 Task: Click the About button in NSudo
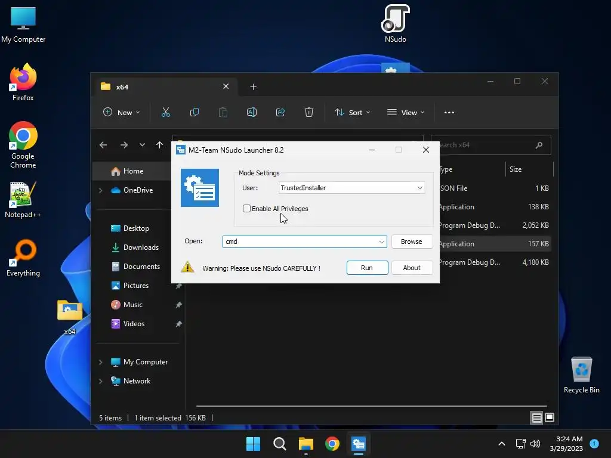click(x=412, y=268)
